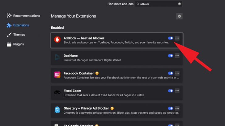Click the Ghostery ghost icon
225x126 pixels.
(x=57, y=110)
